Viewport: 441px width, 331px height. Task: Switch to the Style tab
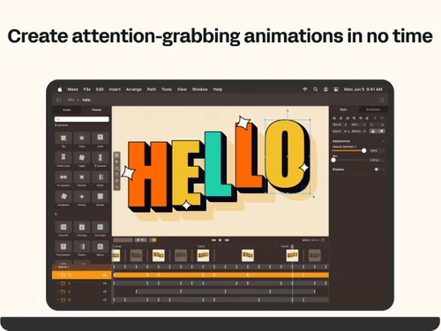[x=343, y=109]
